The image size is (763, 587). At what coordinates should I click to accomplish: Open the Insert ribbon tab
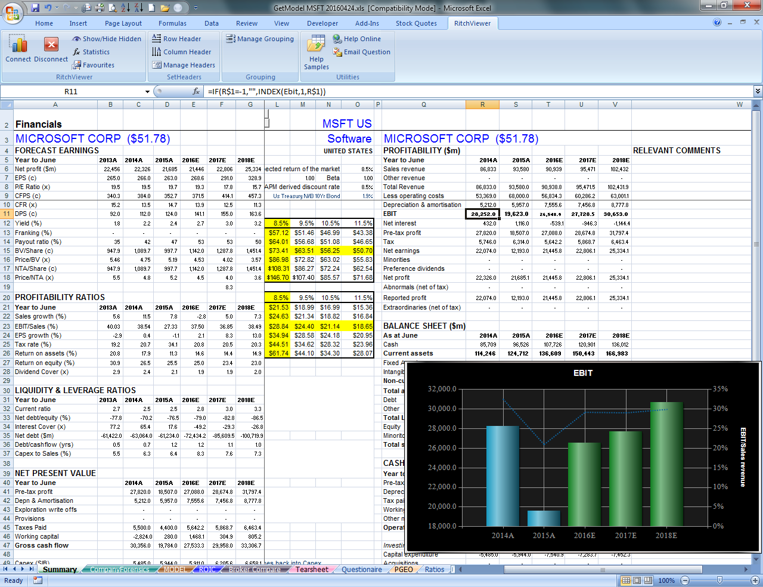click(x=78, y=23)
